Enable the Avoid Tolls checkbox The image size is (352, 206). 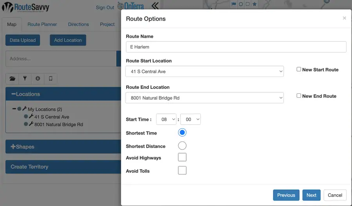182,170
